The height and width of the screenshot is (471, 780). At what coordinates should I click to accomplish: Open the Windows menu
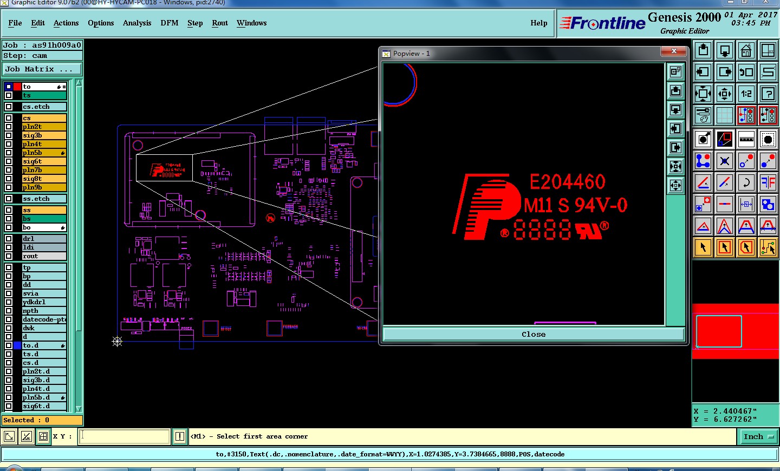click(252, 23)
